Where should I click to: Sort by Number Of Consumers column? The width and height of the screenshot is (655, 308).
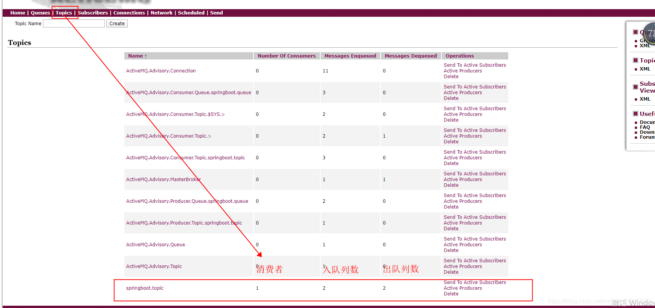click(x=287, y=56)
